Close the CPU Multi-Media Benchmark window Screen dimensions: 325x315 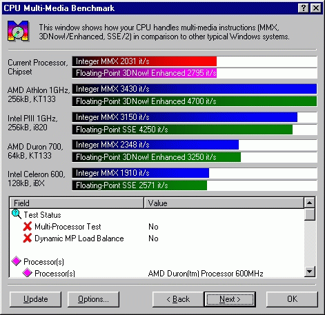[x=316, y=8]
